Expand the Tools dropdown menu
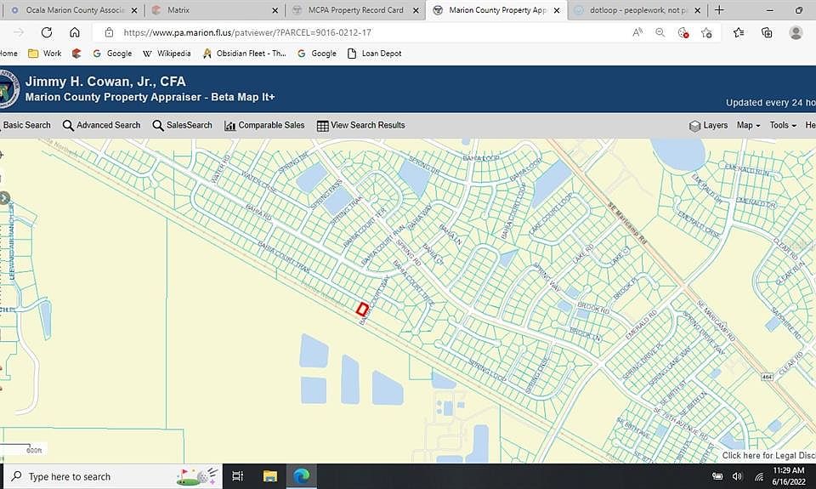This screenshot has width=816, height=489. pyautogui.click(x=782, y=125)
